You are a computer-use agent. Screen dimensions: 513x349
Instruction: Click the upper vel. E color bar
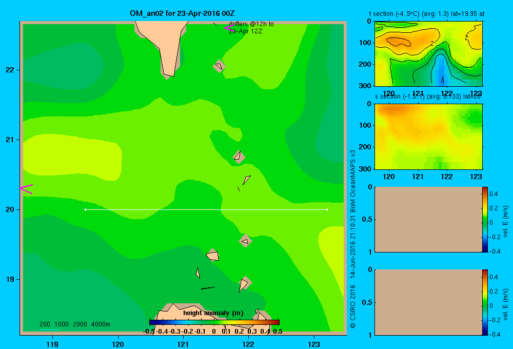pyautogui.click(x=485, y=219)
